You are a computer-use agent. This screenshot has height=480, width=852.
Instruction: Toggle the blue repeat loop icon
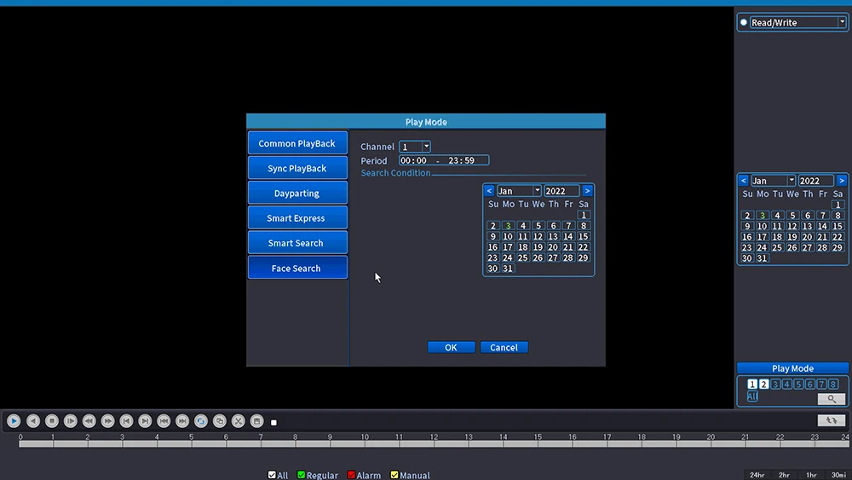201,421
